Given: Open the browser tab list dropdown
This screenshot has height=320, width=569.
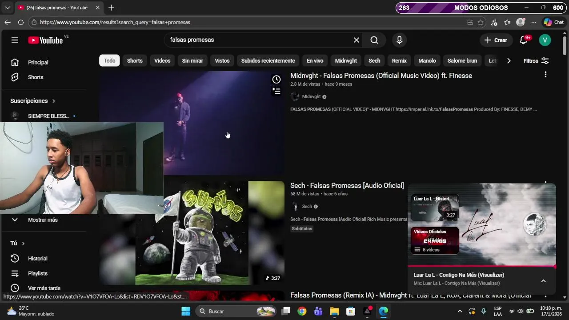Looking at the screenshot, I should coord(7,8).
